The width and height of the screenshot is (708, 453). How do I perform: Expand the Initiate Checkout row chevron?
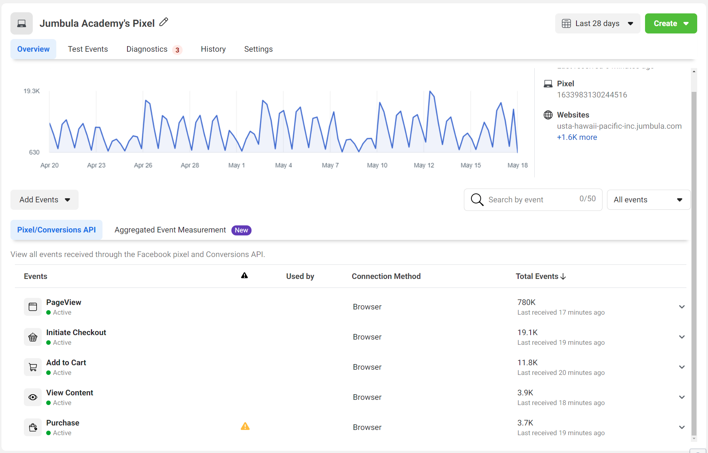(x=682, y=337)
